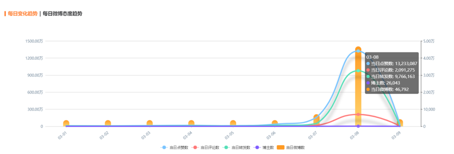The image size is (454, 154).
Task: Hide the 当日微博数 bar legend
Action: coord(291,147)
